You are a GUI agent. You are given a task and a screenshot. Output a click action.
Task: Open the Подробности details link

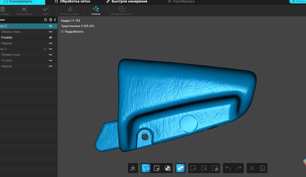[x=74, y=31]
